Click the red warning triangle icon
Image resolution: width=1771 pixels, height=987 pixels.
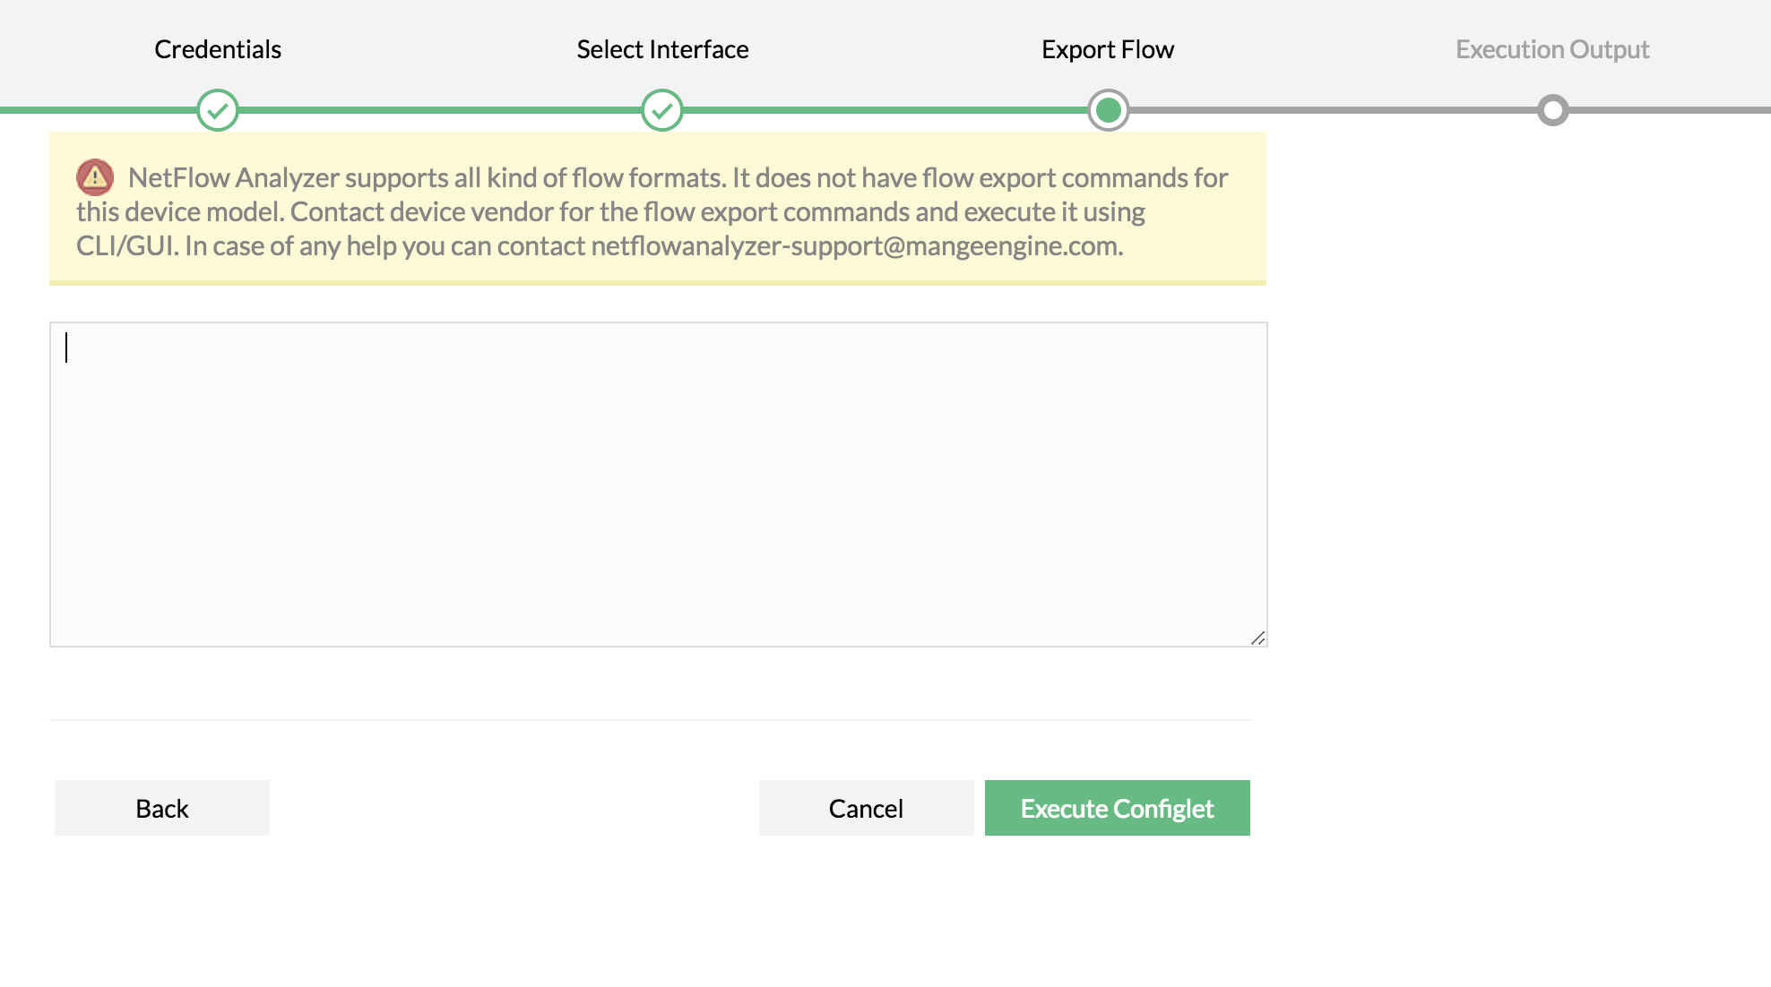coord(95,177)
